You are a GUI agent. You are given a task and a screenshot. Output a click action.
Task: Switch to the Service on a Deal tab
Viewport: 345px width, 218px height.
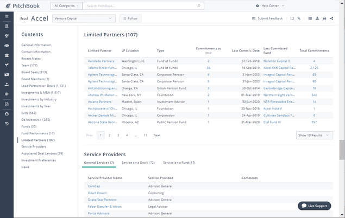(x=139, y=162)
